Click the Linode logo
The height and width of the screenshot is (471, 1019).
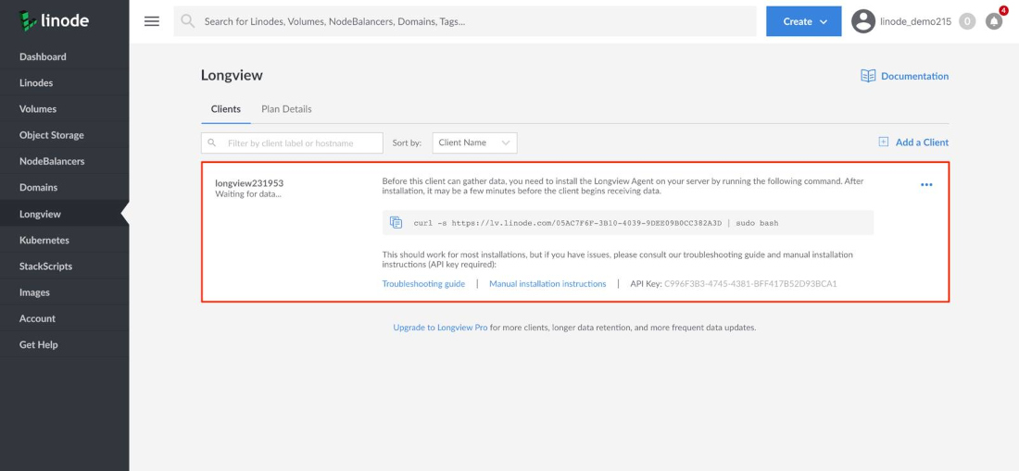click(54, 21)
